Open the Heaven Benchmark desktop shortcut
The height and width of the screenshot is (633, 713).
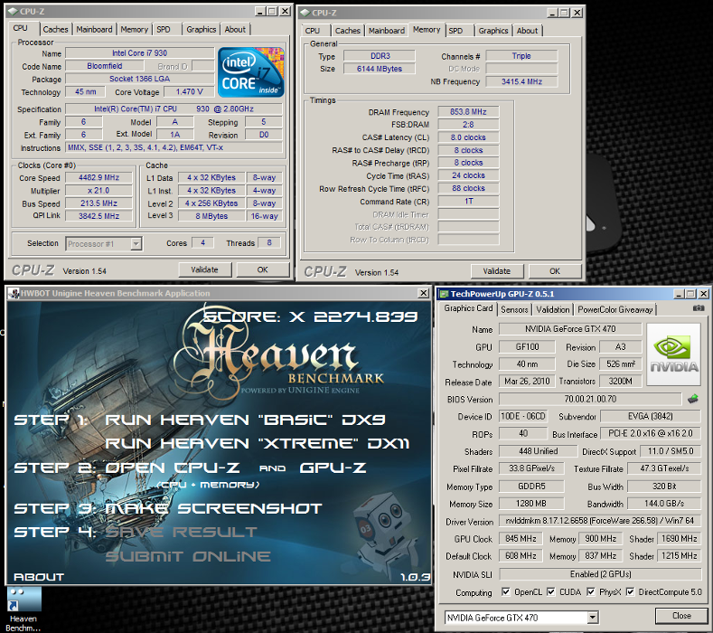tap(23, 609)
